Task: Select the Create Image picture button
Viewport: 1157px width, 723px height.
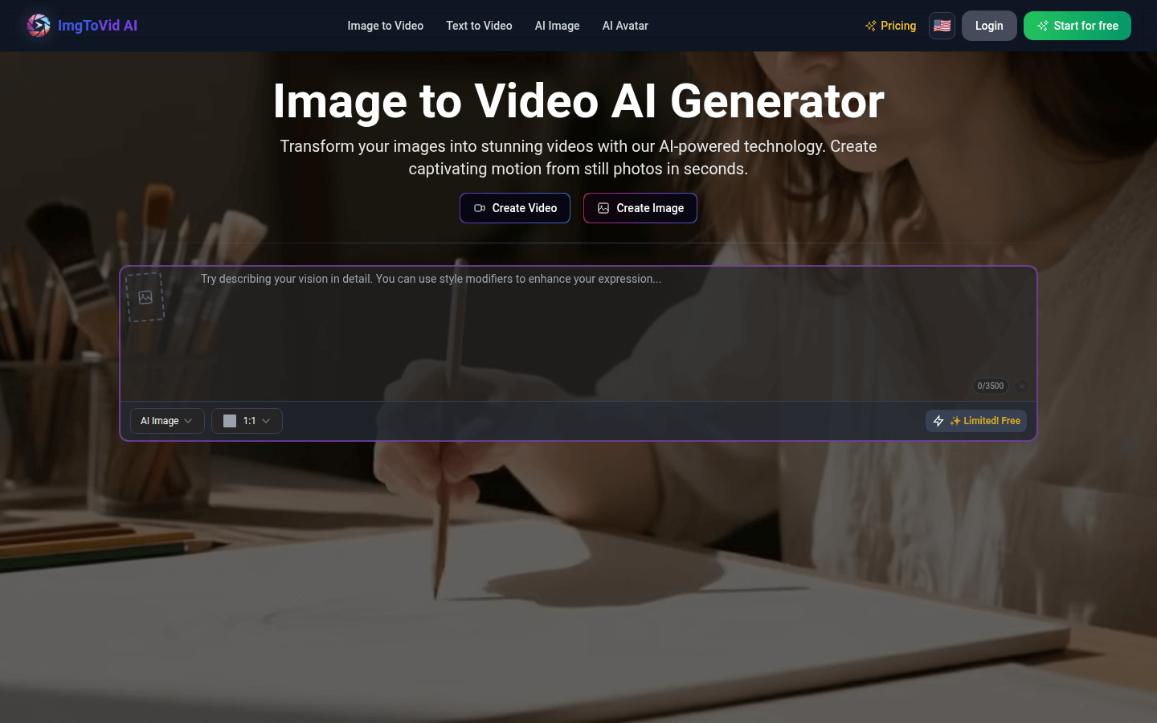Action: (640, 208)
